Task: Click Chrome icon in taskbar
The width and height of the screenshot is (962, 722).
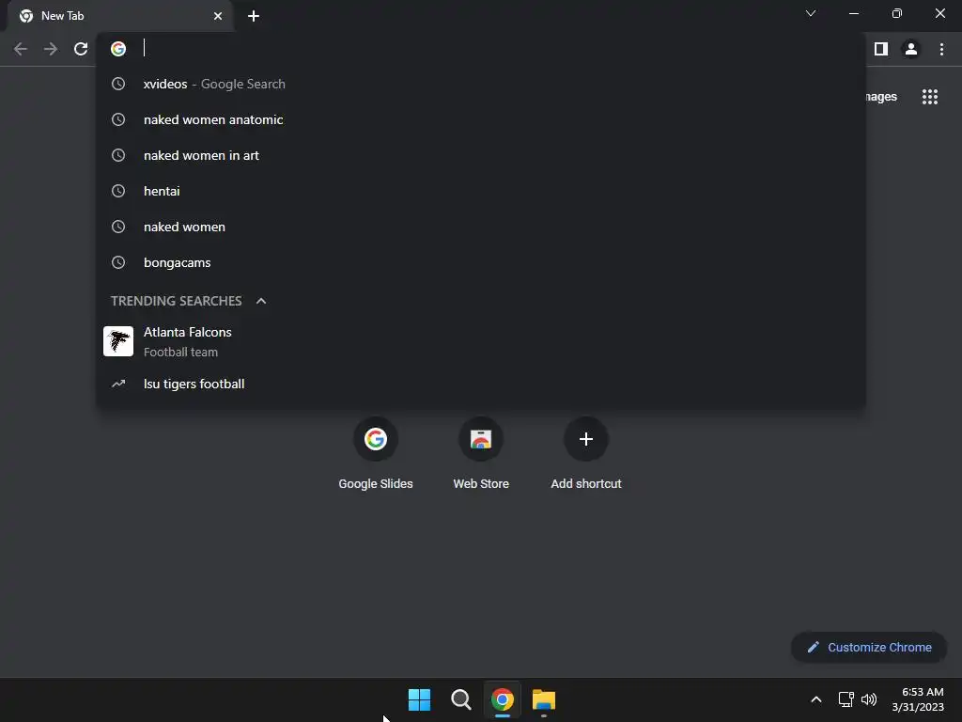Action: pos(503,699)
